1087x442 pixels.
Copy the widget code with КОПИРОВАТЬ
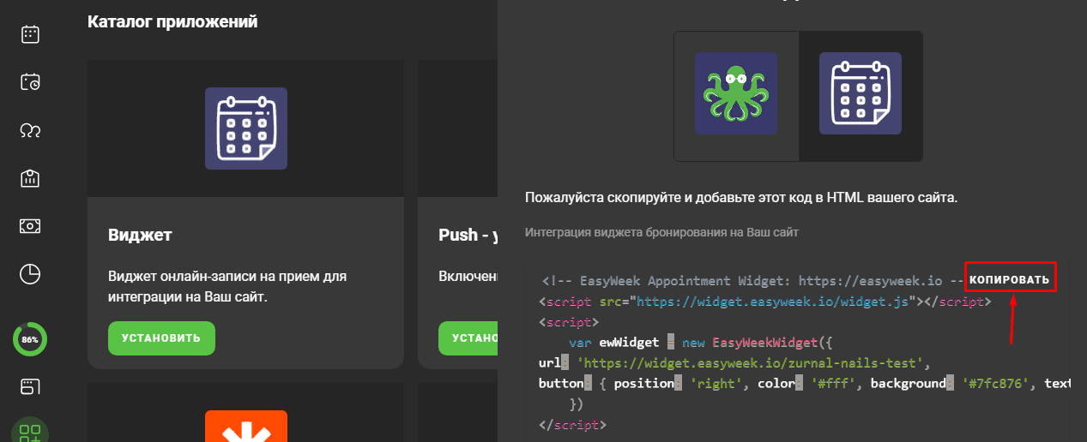(1009, 280)
